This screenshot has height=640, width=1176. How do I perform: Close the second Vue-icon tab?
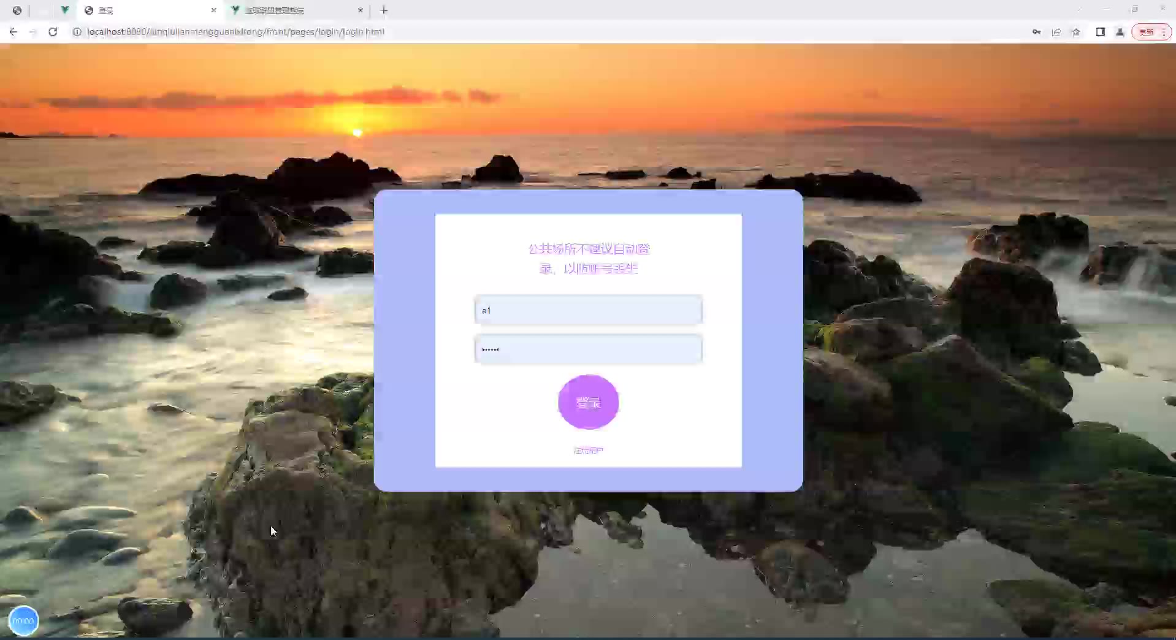pyautogui.click(x=361, y=10)
